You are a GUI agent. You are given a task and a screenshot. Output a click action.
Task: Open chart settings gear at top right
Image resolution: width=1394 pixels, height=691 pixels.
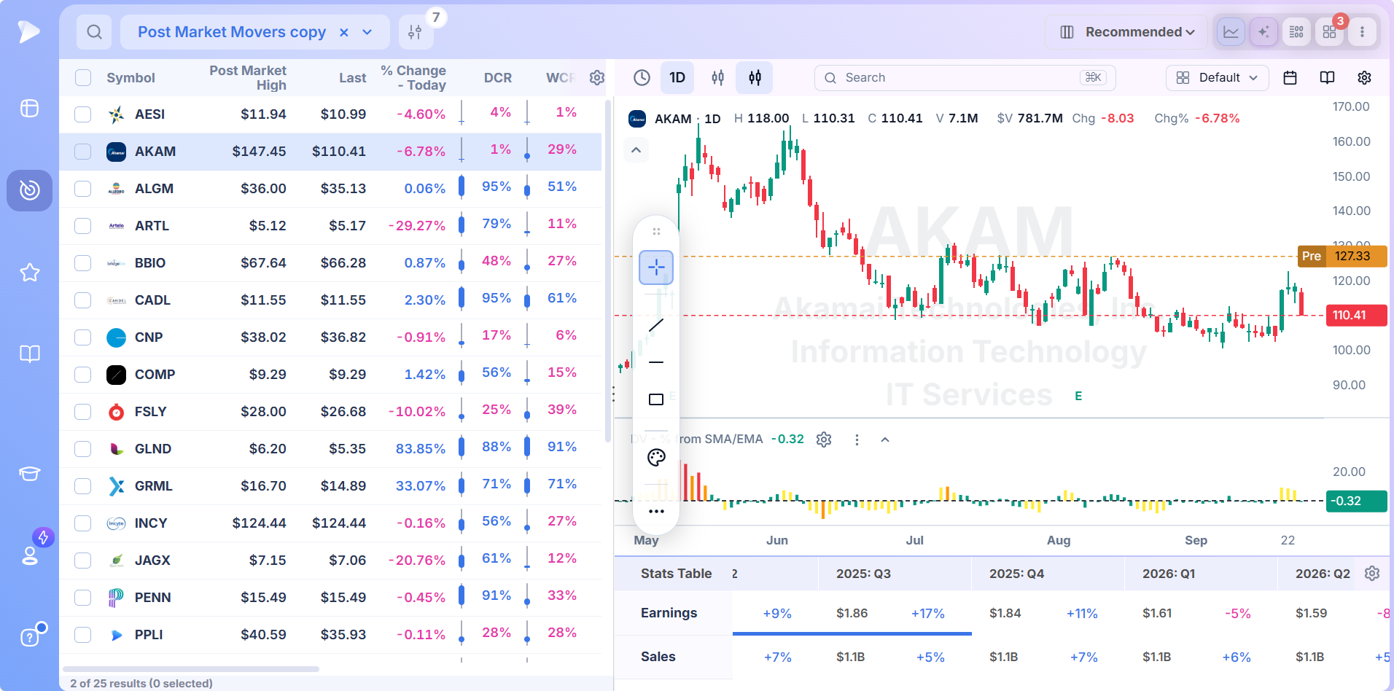(x=1364, y=77)
